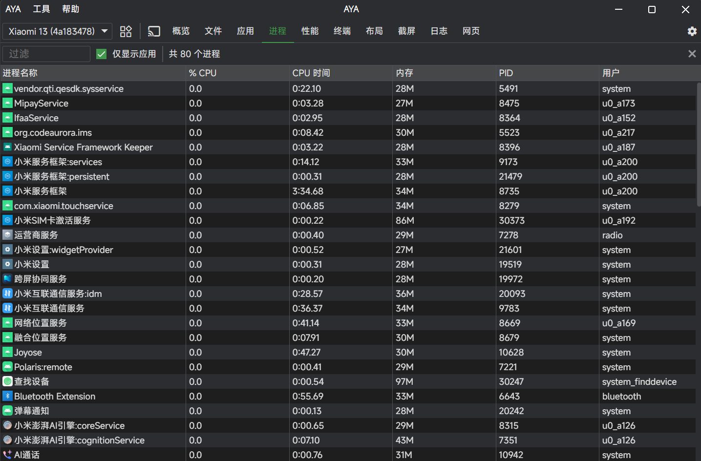Click the 运营商服务 process icon
This screenshot has height=461, width=701.
click(7, 235)
